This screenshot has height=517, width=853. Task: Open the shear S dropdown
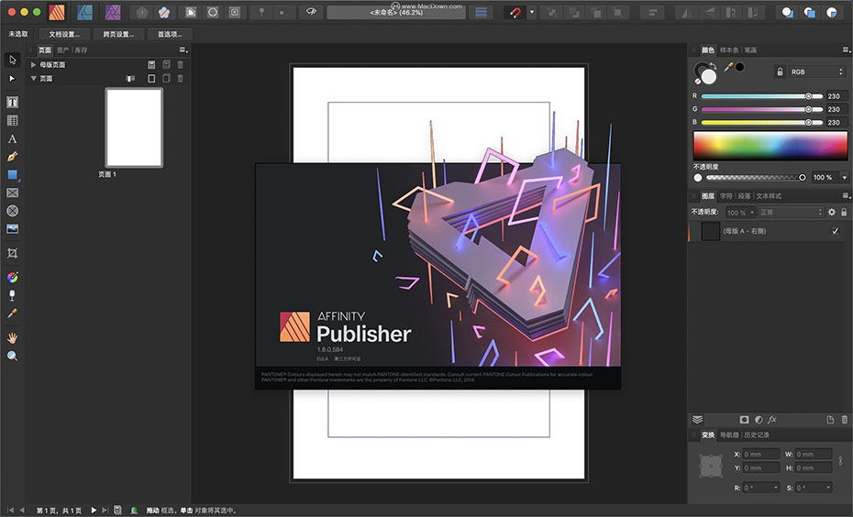pos(828,488)
